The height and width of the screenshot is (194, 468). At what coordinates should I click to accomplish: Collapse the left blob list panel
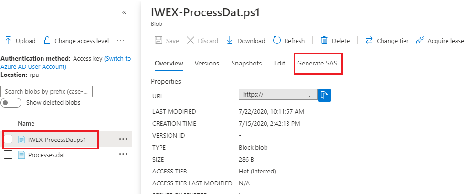[124, 12]
